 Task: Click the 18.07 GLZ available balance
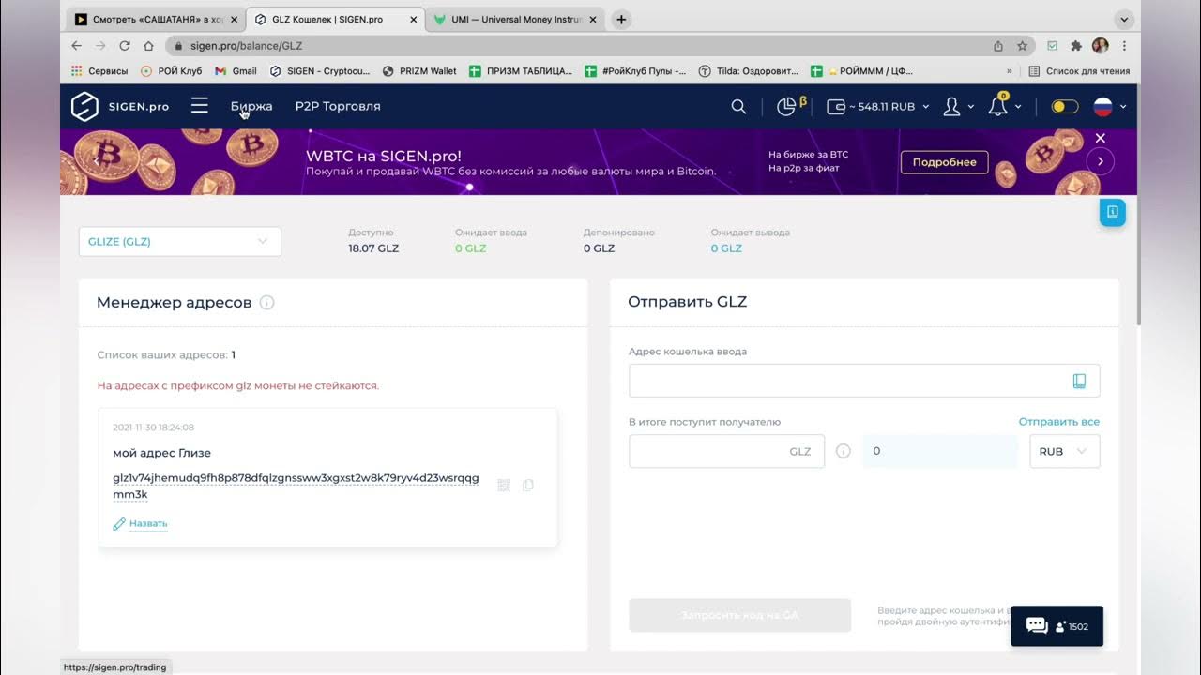point(373,248)
